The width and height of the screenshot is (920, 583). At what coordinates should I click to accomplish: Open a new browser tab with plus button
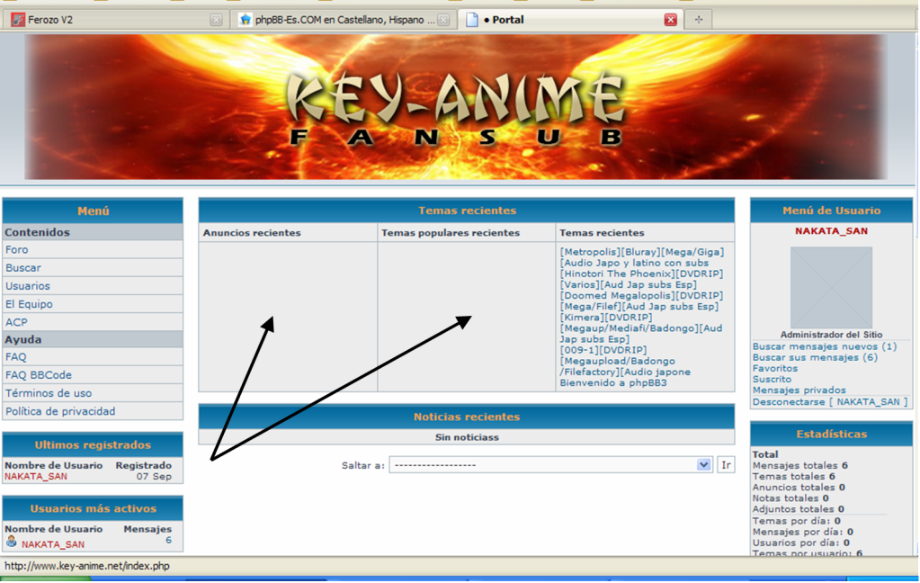click(x=698, y=20)
